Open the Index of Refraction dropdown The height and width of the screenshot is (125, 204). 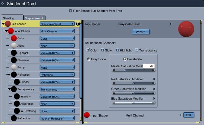tap(57, 118)
